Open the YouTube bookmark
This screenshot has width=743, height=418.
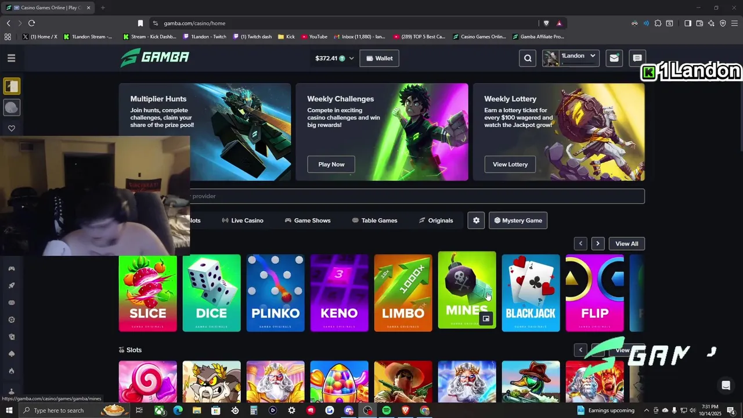[x=314, y=37]
